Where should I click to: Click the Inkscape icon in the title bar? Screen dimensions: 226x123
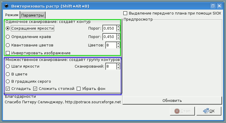(4, 6)
